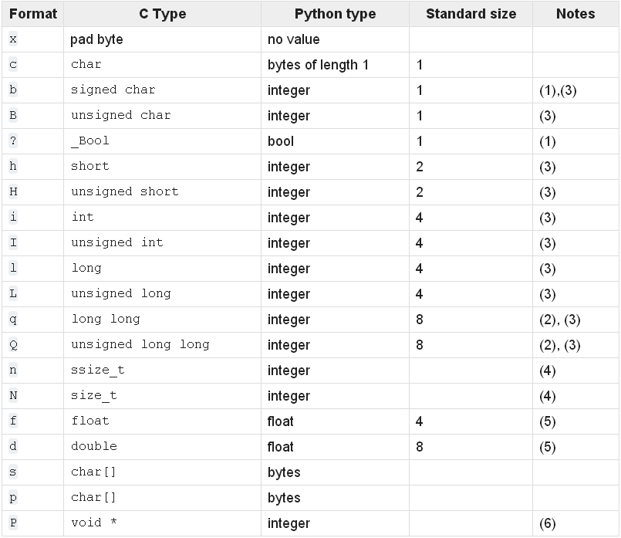Click the 'no value' Python type cell
Screen dimensions: 621x538
click(x=294, y=39)
